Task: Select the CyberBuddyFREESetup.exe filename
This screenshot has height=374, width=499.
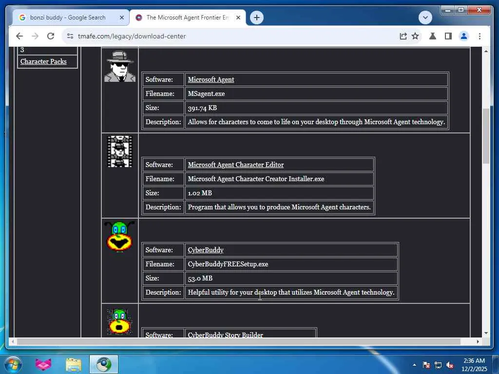Action: click(x=228, y=264)
